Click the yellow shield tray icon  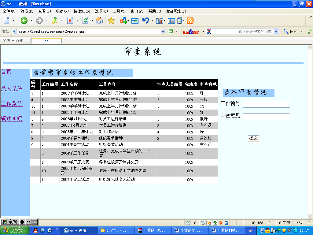point(284,230)
